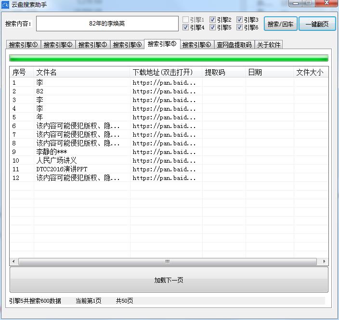
Task: Select row 7 sequence number 7
Action: 14,134
